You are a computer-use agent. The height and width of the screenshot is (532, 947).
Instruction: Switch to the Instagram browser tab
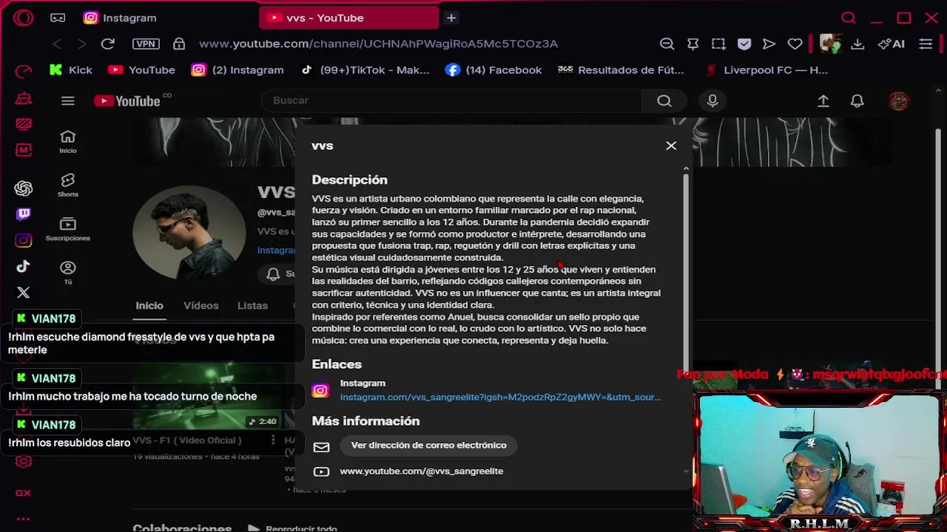tap(120, 18)
